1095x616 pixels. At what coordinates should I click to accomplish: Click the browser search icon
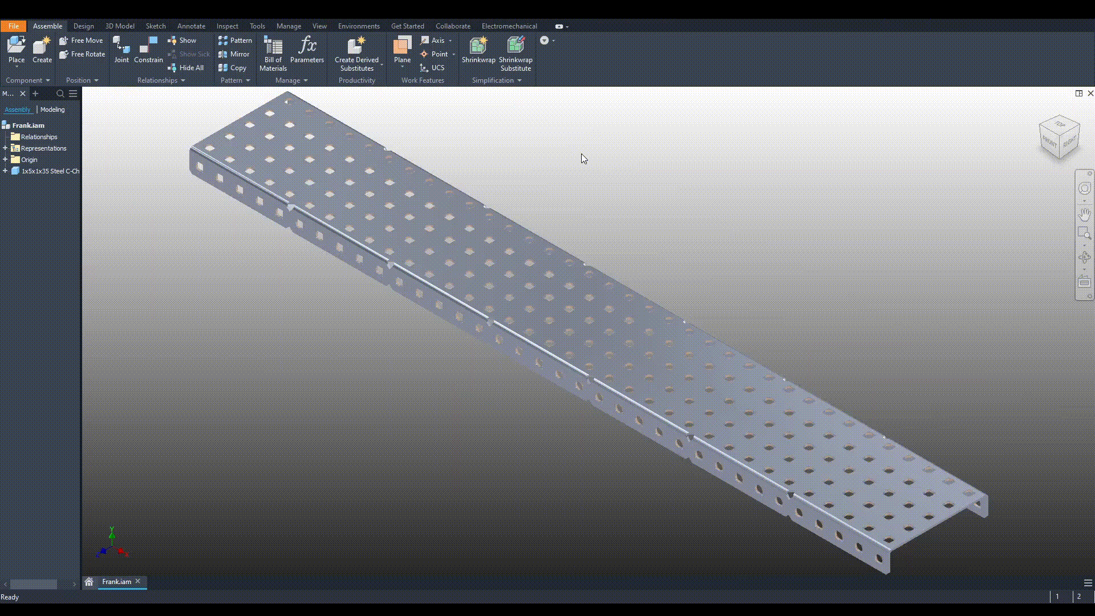pos(60,94)
